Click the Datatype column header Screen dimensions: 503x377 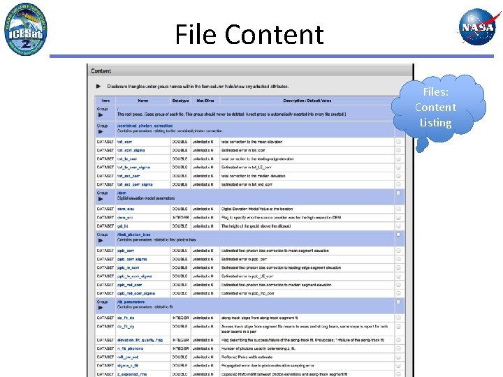pos(181,101)
